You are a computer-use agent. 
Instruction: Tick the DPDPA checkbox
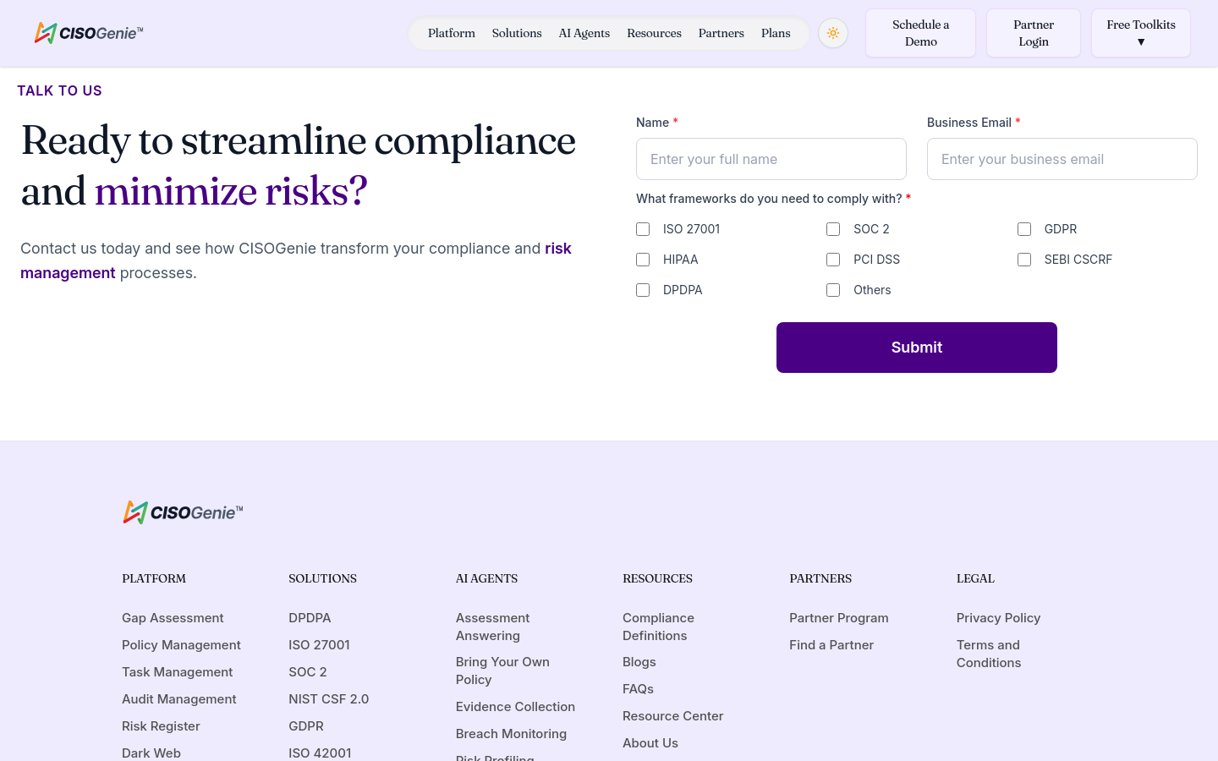click(643, 290)
